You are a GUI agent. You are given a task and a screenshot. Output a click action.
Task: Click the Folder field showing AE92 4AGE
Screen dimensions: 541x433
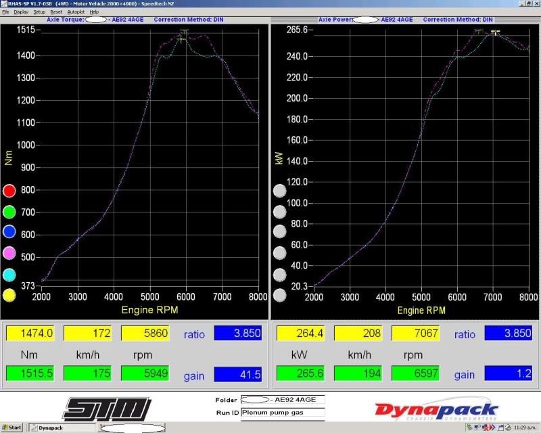coord(283,399)
